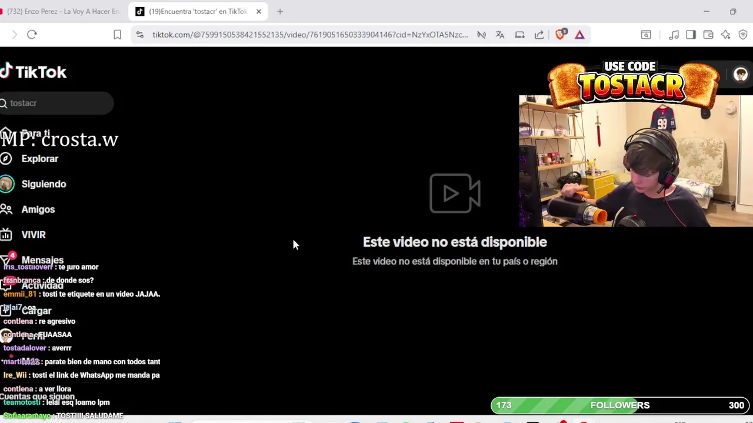Translate this page
Screen dimensions: 753x423
pos(500,35)
